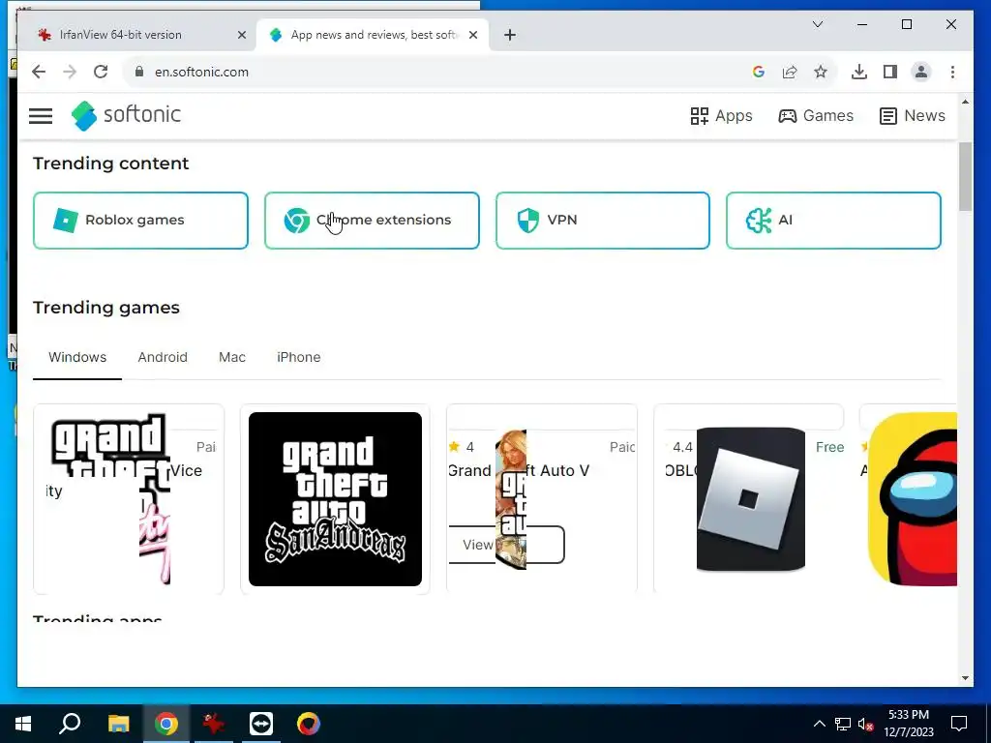This screenshot has height=743, width=991.
Task: Open Chrome three-dot menu
Action: 952,72
